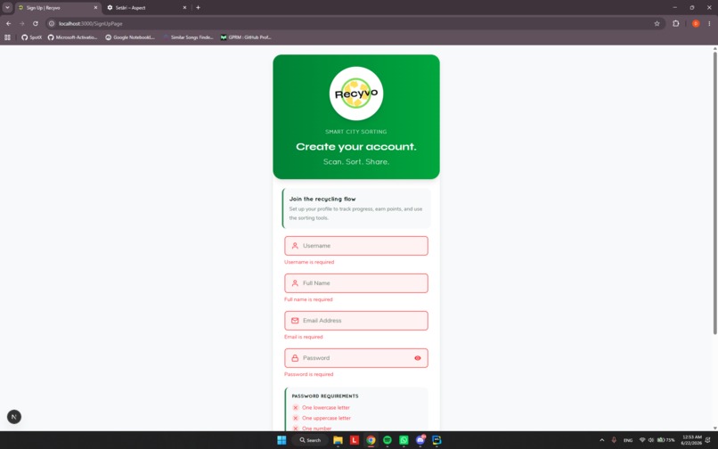Open the Similar Songs Finde... bookmark
Viewport: 718px width, 449px height.
(188, 37)
